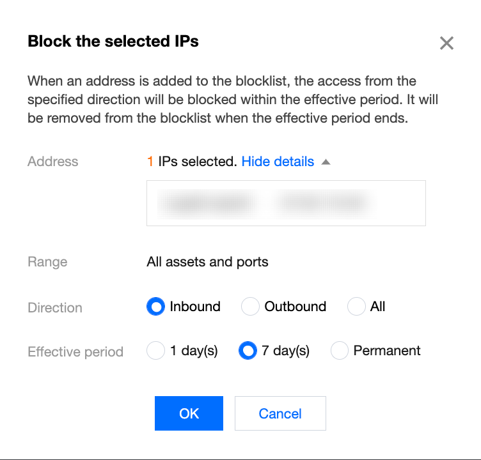Image resolution: width=481 pixels, height=460 pixels.
Task: Confirm the block with OK
Action: [x=189, y=413]
